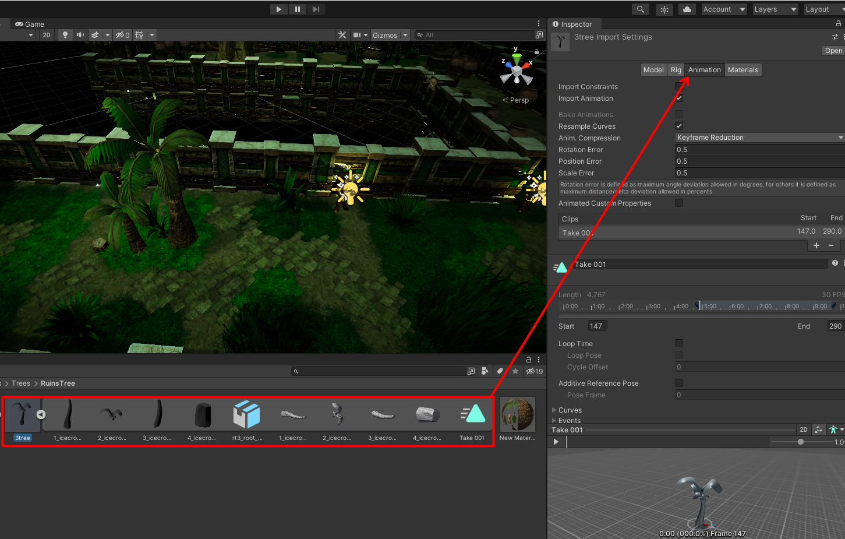Click the cloud services icon

pos(687,9)
